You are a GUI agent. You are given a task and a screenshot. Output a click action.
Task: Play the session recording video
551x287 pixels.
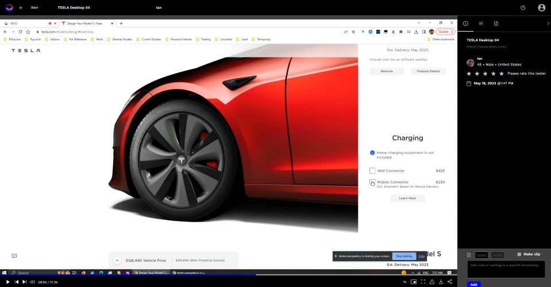7,282
